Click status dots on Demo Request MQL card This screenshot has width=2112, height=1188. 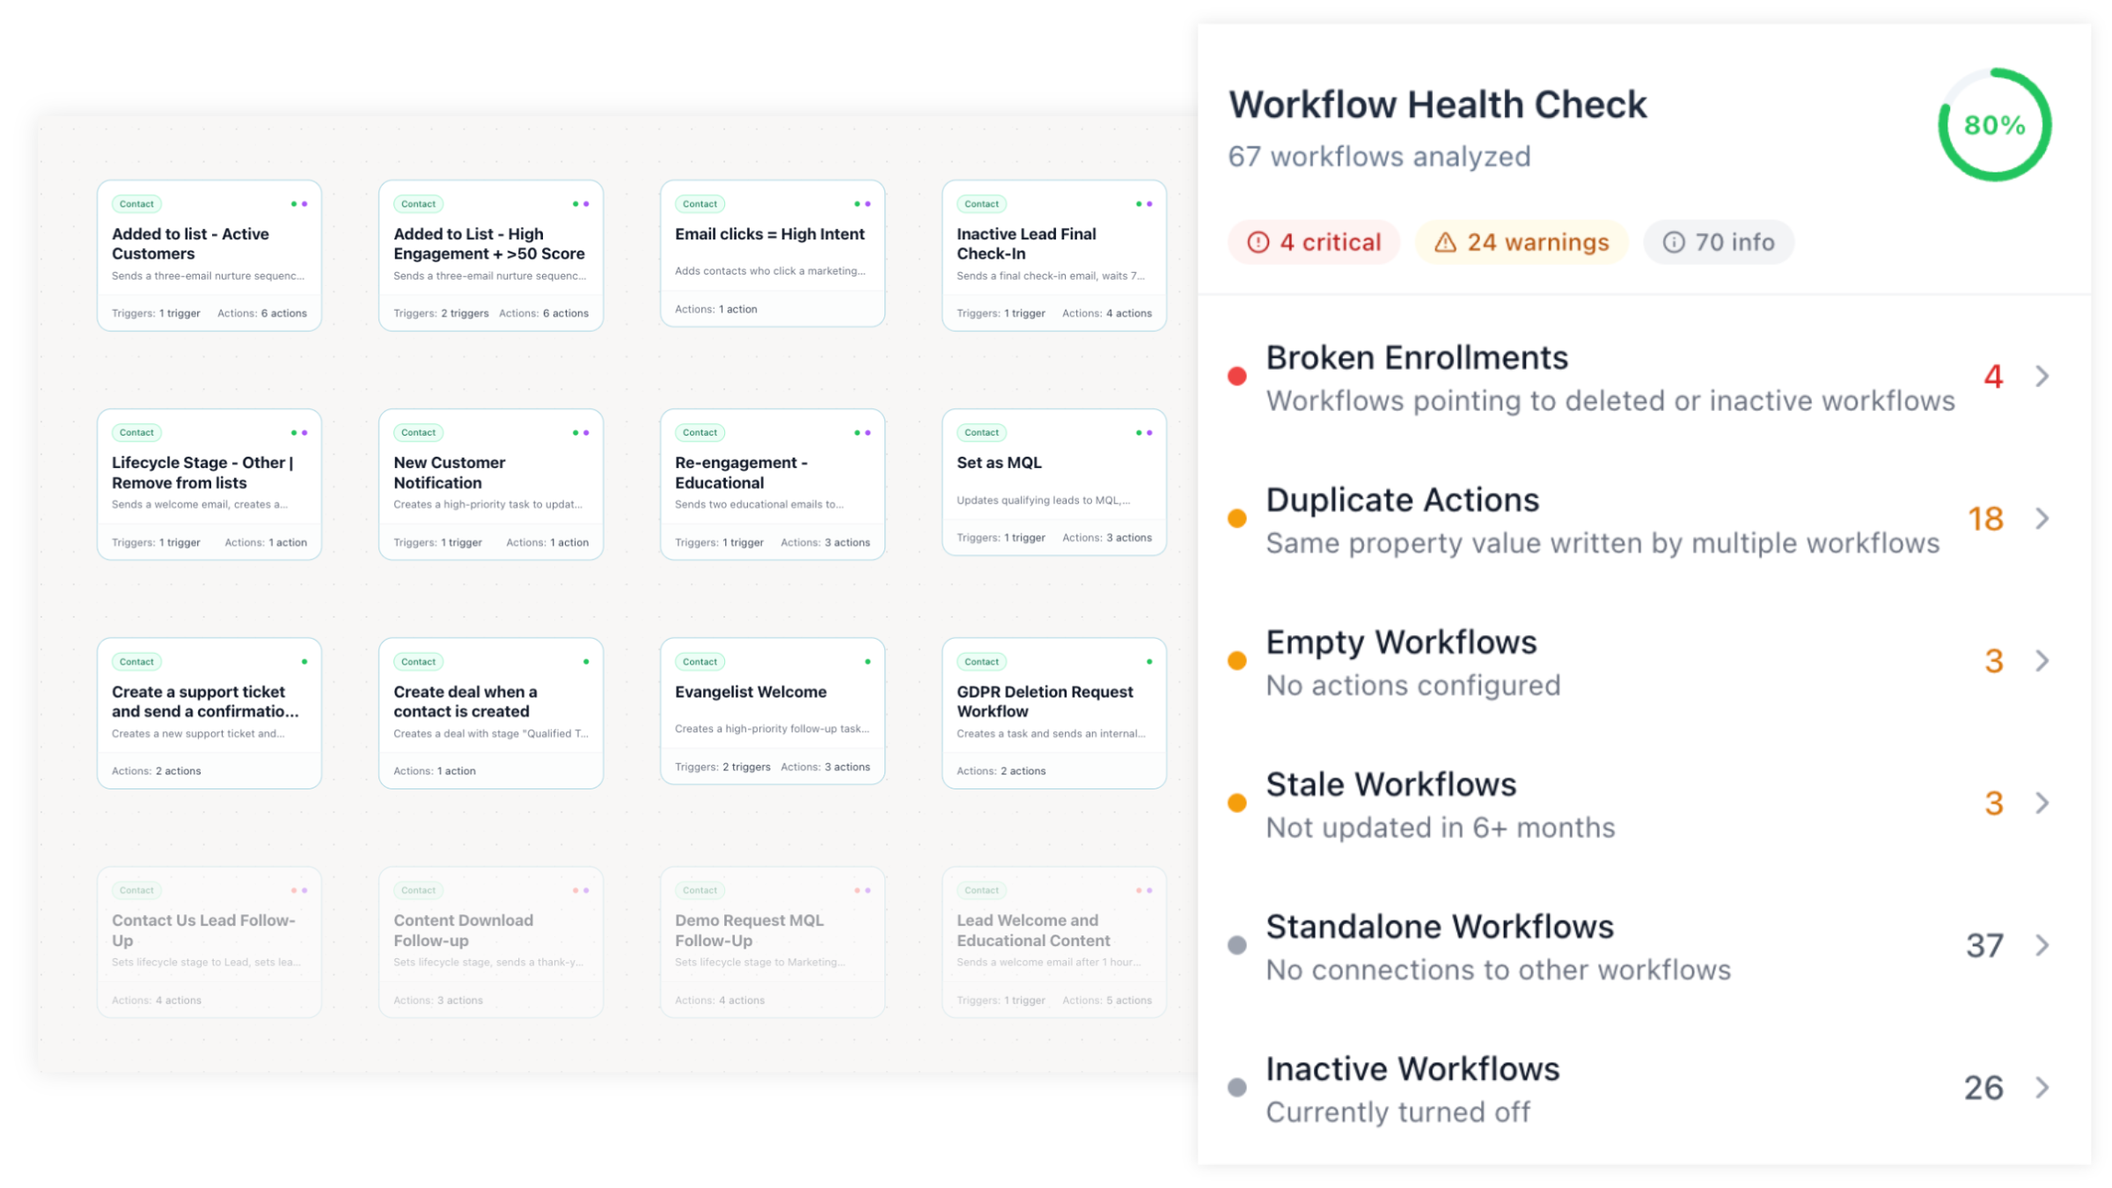[862, 890]
